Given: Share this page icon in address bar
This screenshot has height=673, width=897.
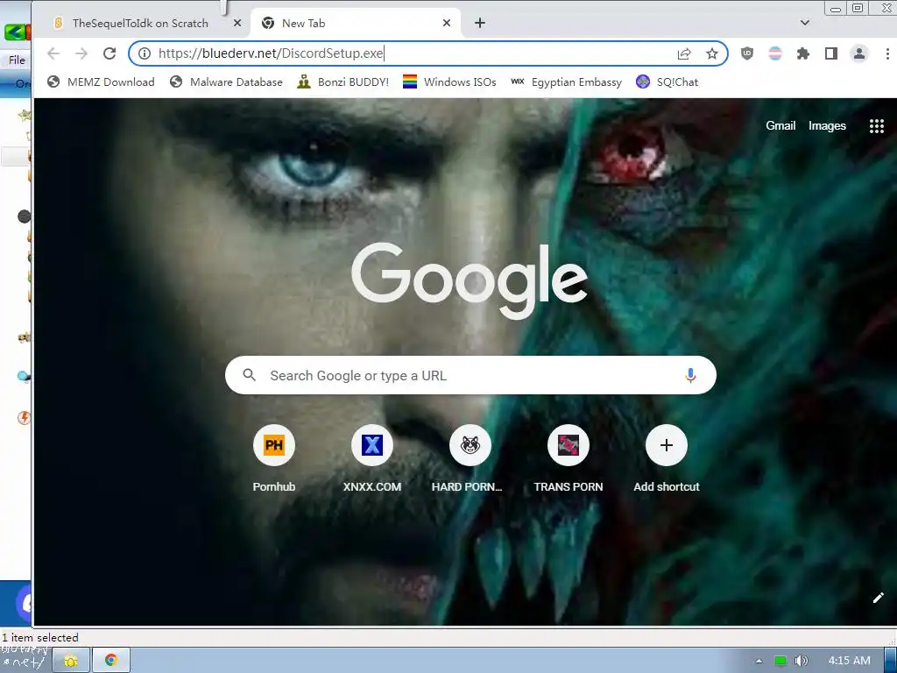Looking at the screenshot, I should click(683, 53).
